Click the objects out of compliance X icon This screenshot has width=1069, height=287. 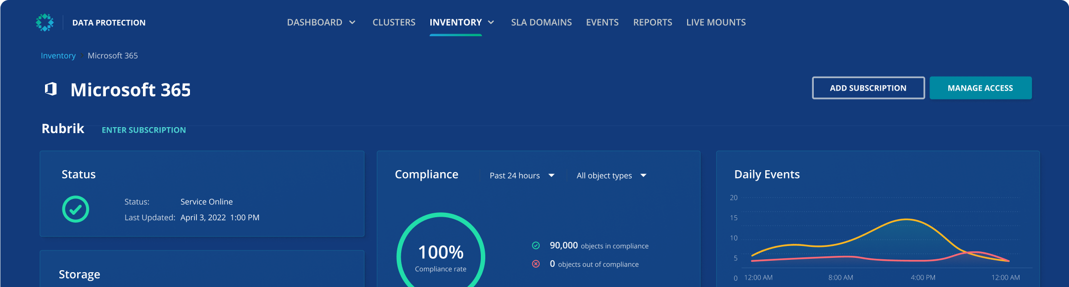click(536, 264)
